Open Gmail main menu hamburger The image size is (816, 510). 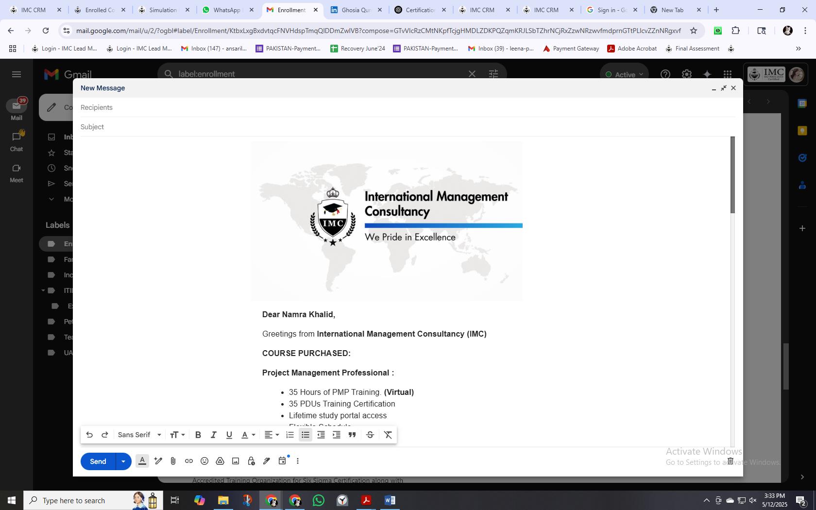pos(17,74)
